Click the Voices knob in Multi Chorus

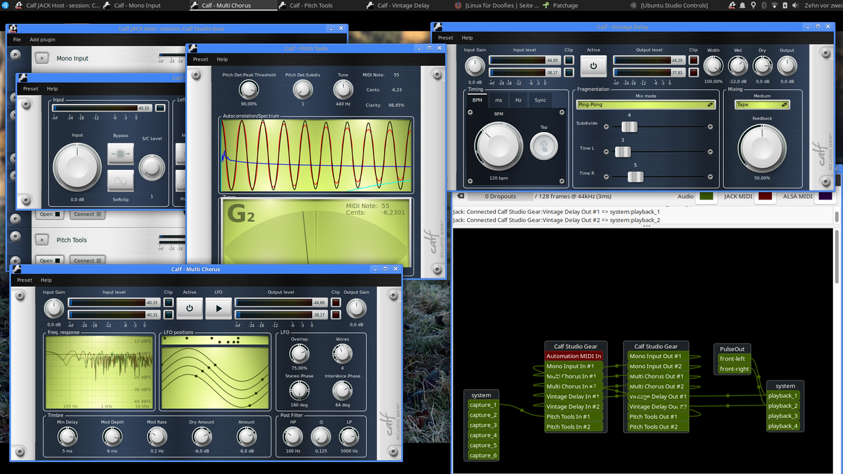pyautogui.click(x=342, y=354)
